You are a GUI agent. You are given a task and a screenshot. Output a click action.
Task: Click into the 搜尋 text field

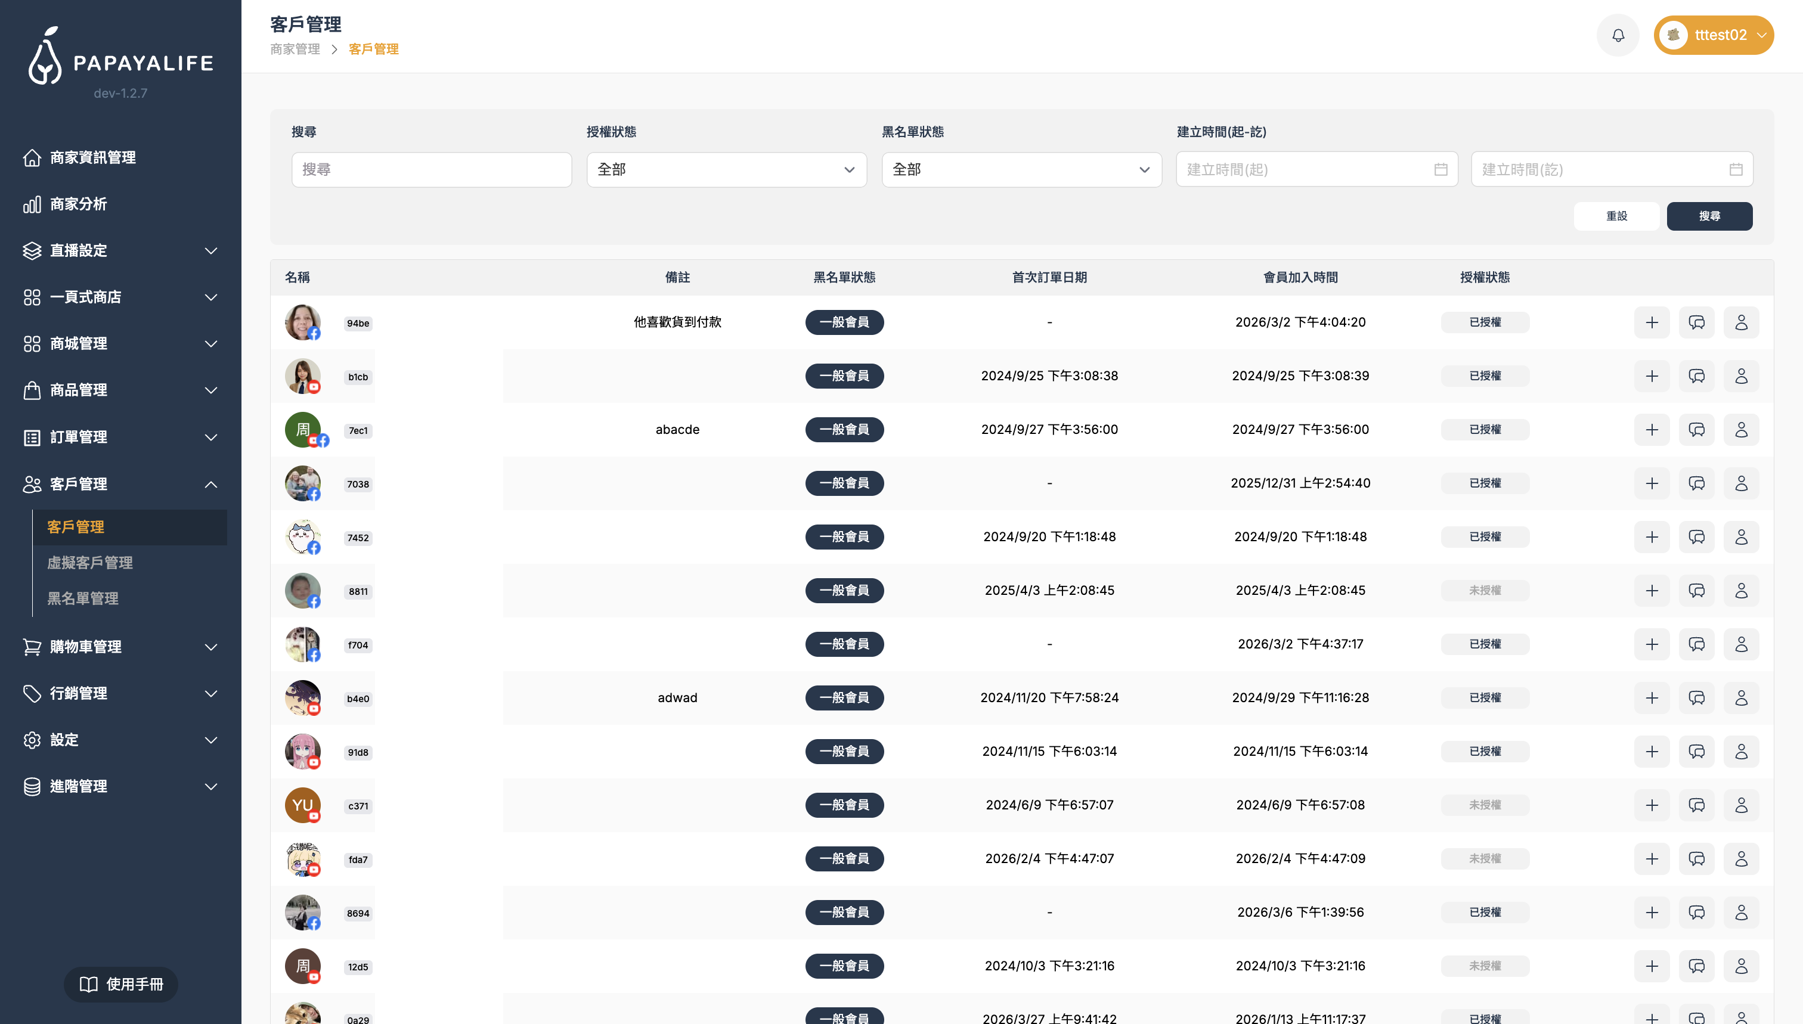coord(431,169)
